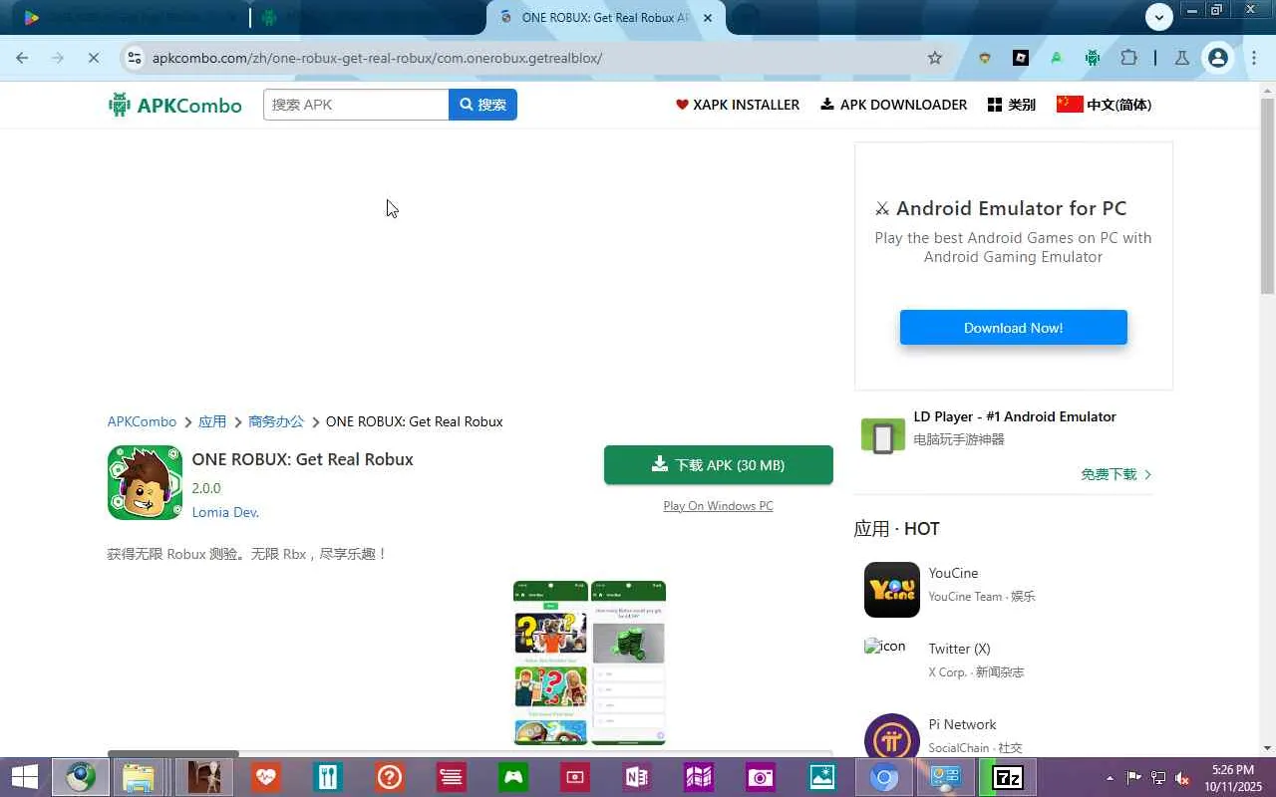Open Pi Network app title link
Image resolution: width=1276 pixels, height=797 pixels.
point(962,724)
